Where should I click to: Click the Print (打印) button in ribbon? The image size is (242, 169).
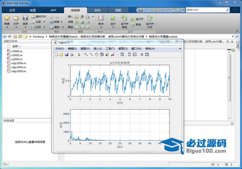[38, 27]
